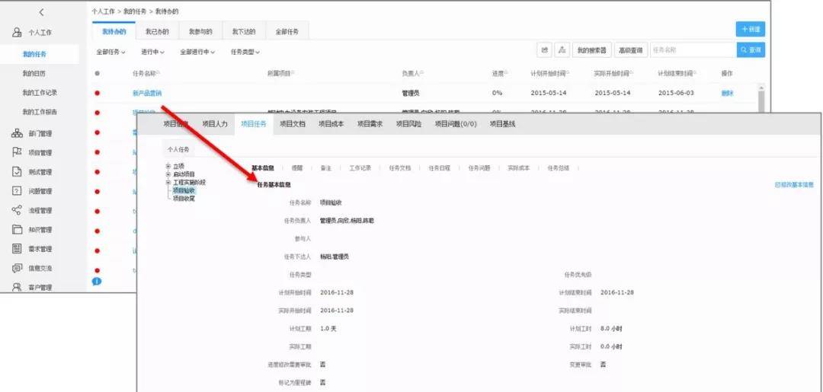Collapse the left sidebar with the back chevron
The width and height of the screenshot is (823, 392).
tap(41, 12)
